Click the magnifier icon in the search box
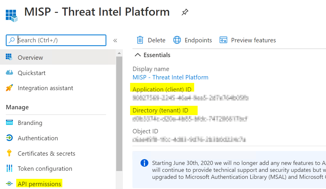Screen dimensions: 326x189 [x=12, y=40]
